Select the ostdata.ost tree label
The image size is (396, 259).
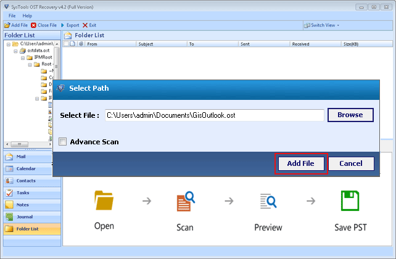coord(38,51)
